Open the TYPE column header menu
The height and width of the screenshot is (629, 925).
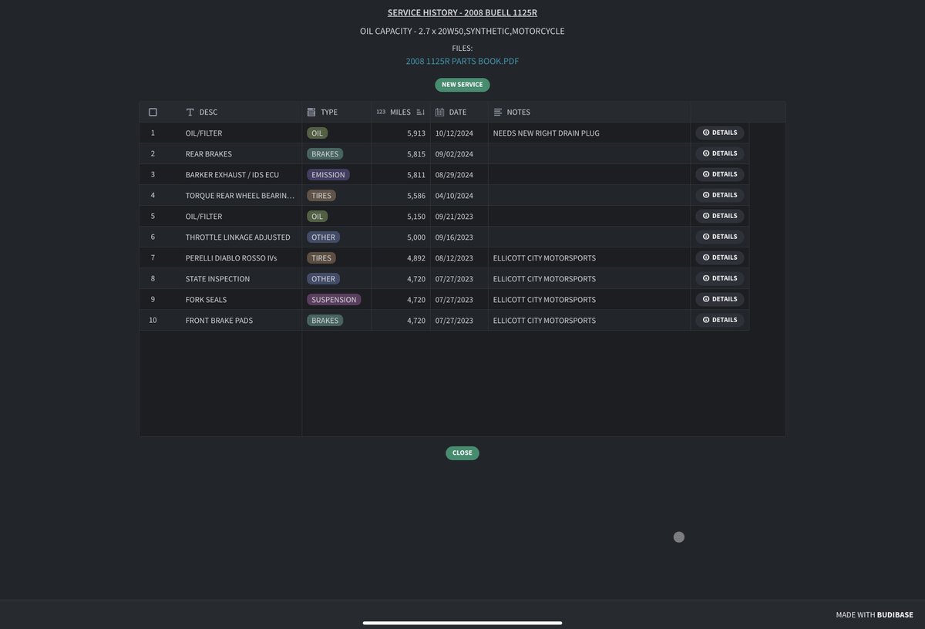click(328, 111)
